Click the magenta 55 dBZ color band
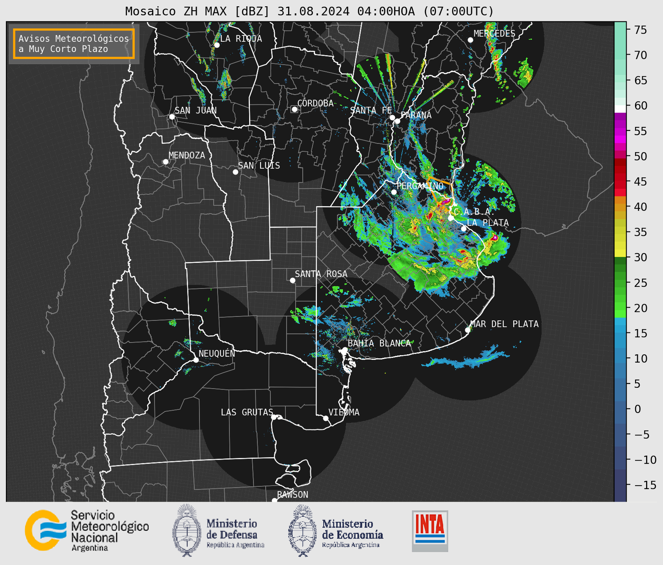663x565 pixels. click(x=620, y=132)
